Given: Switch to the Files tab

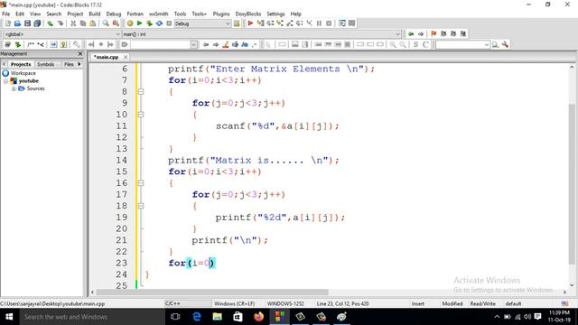Looking at the screenshot, I should pos(69,64).
